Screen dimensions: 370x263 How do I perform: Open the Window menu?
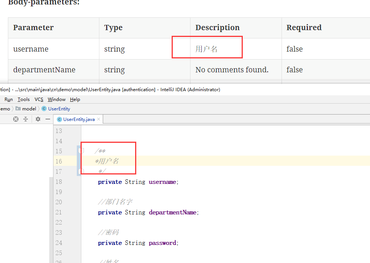56,99
